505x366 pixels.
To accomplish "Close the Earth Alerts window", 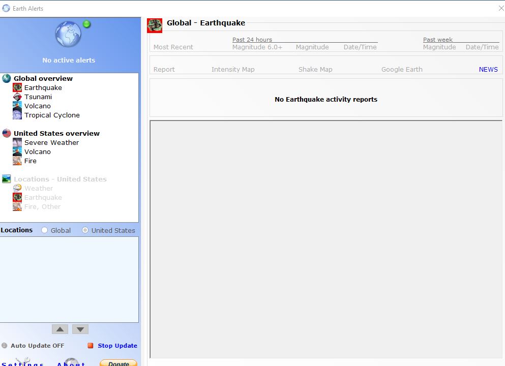I will click(x=501, y=8).
